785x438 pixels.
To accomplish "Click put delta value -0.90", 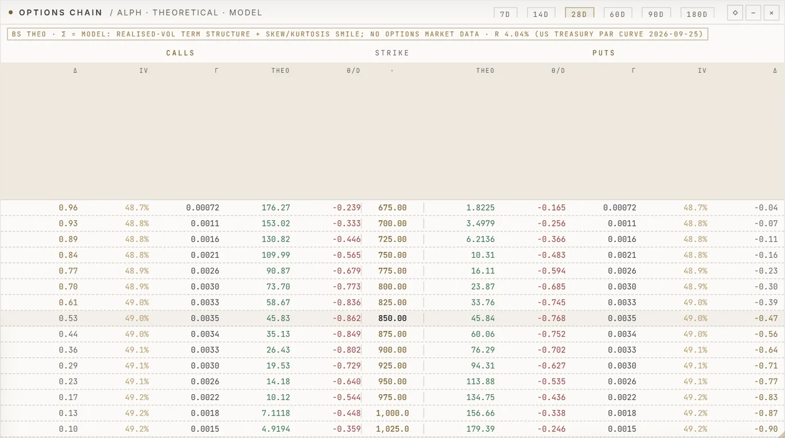I will click(x=766, y=429).
